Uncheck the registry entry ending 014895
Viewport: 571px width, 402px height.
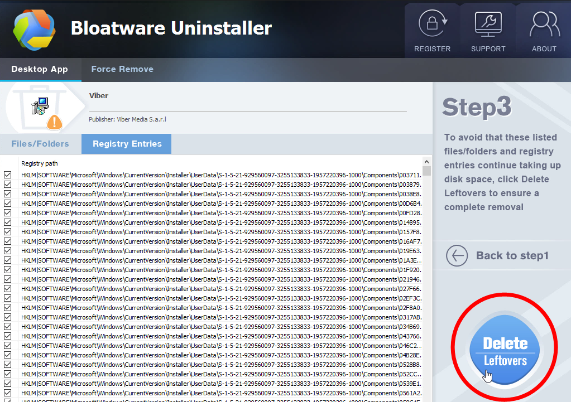pyautogui.click(x=7, y=222)
